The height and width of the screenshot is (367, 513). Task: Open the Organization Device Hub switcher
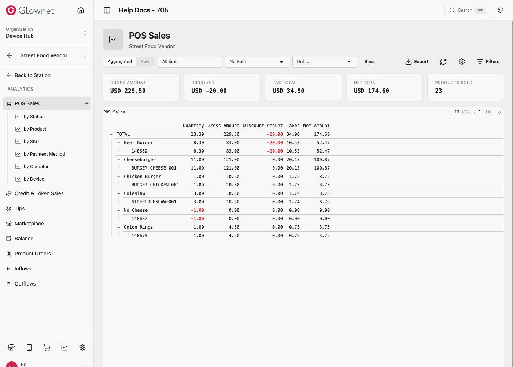[47, 33]
